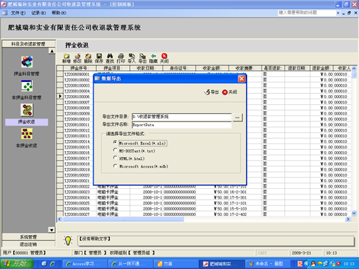Expand the help question dropdown arrow
This screenshot has height=269, width=359.
point(338,13)
